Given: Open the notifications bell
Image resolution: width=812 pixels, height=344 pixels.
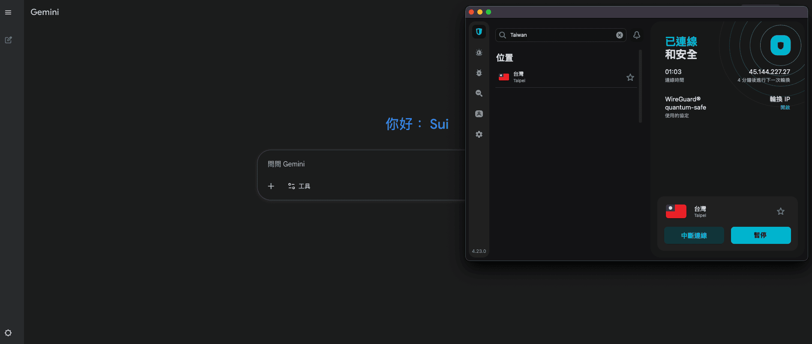Looking at the screenshot, I should tap(637, 35).
